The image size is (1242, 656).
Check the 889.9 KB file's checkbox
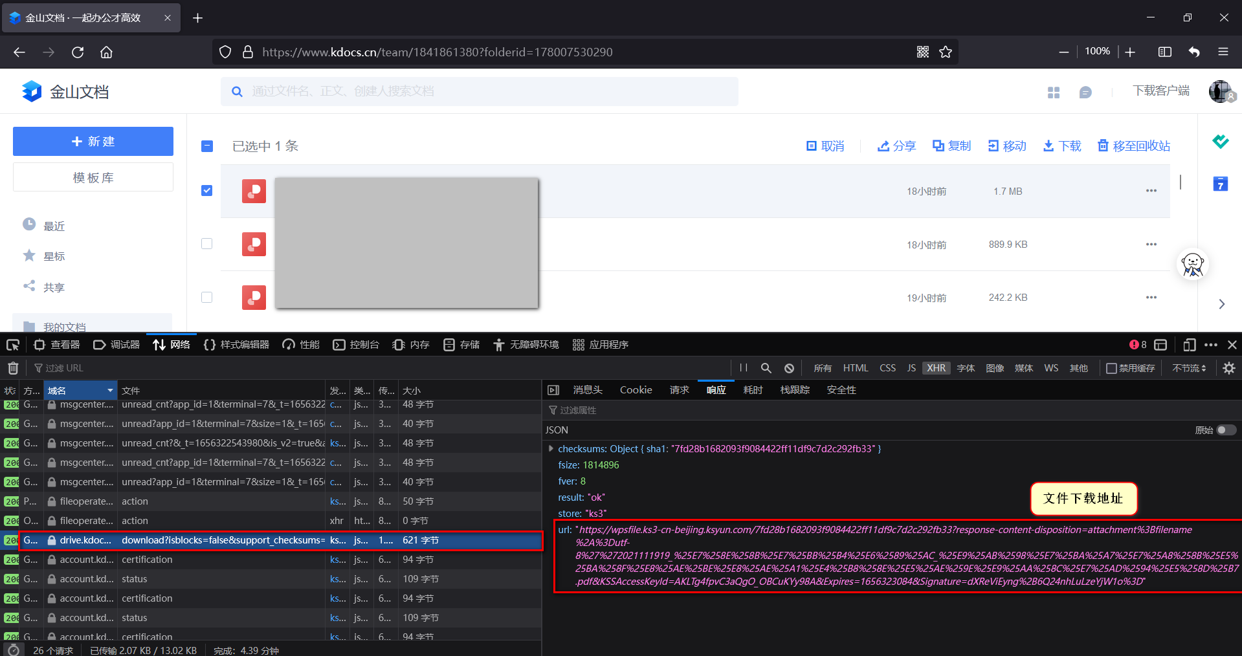point(207,244)
